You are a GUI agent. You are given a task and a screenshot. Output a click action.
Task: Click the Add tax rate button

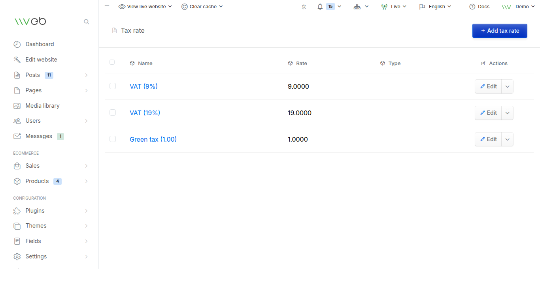pyautogui.click(x=500, y=31)
